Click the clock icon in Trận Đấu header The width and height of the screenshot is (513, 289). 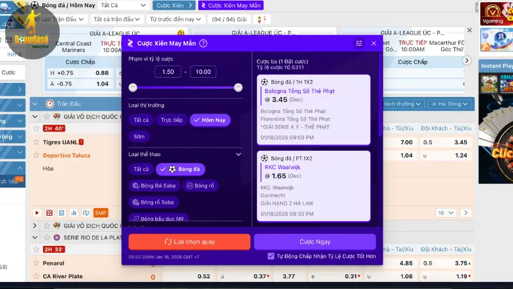50,104
